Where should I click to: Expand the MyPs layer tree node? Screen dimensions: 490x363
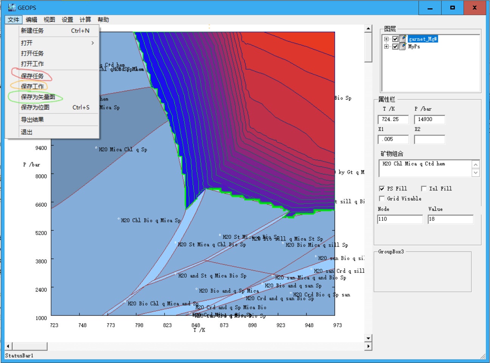pos(386,47)
